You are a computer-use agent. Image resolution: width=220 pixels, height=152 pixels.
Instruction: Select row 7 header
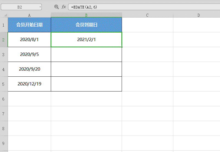coord(4,114)
